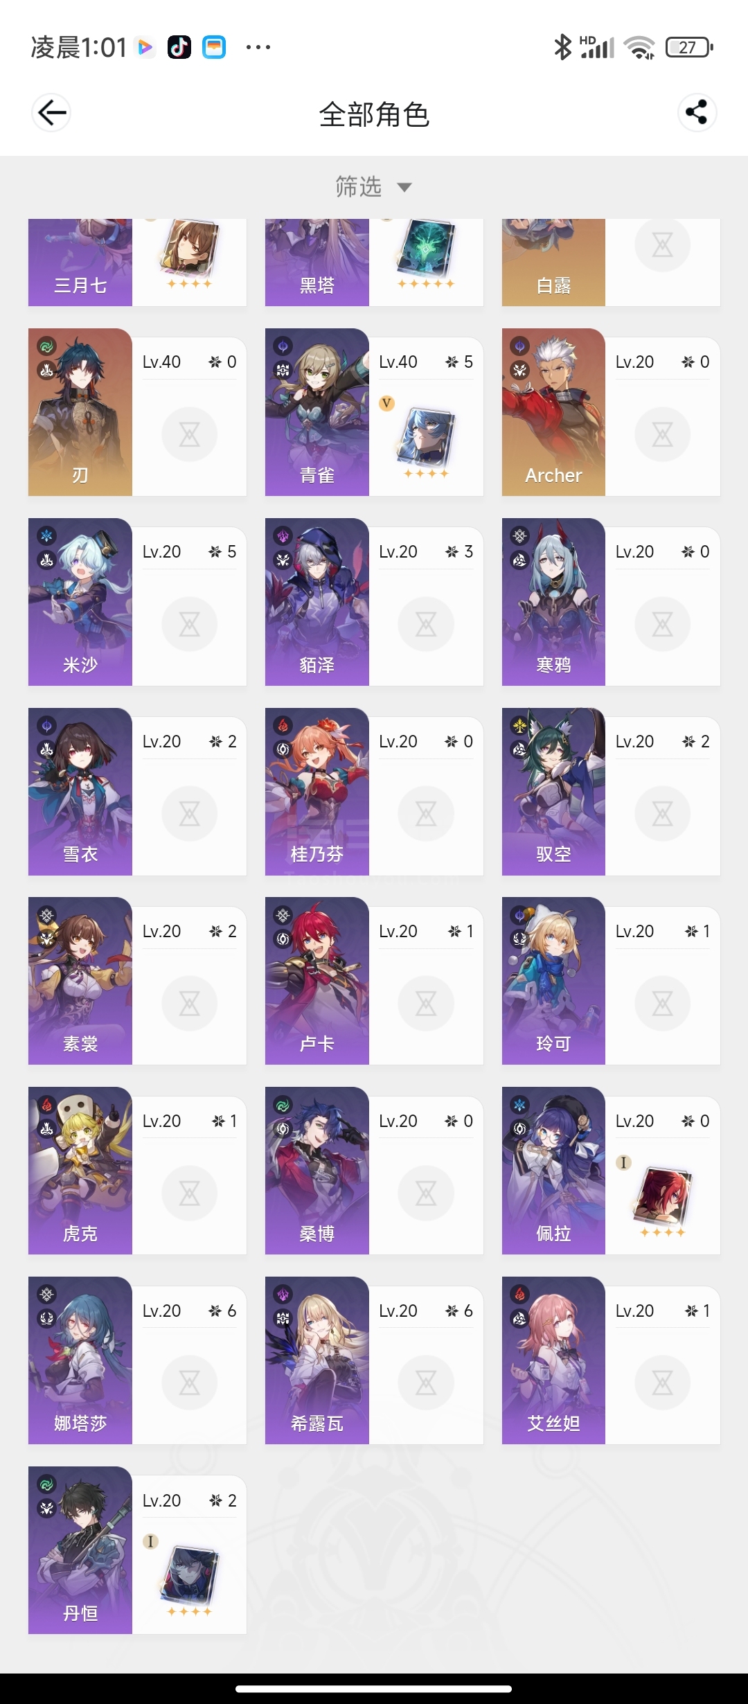Open 青雀's equipped light cone icon
The image size is (748, 1704).
pos(426,440)
